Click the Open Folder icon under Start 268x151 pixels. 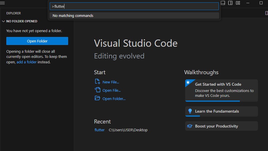click(x=97, y=98)
